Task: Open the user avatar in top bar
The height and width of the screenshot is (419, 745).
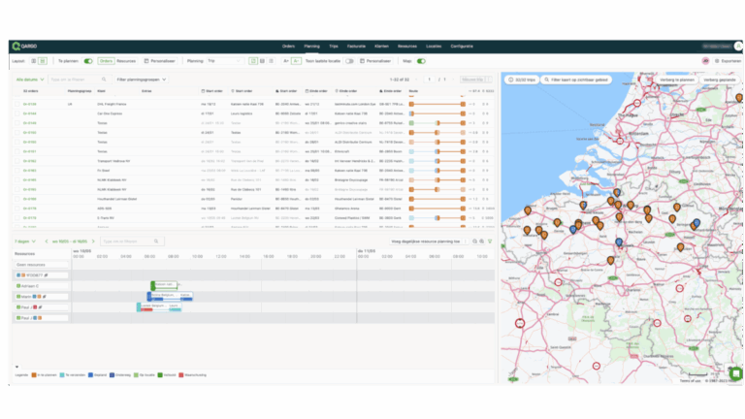Action: click(738, 47)
